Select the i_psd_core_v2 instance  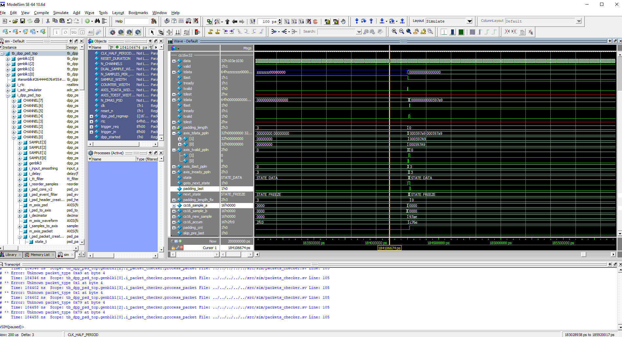coord(41,189)
